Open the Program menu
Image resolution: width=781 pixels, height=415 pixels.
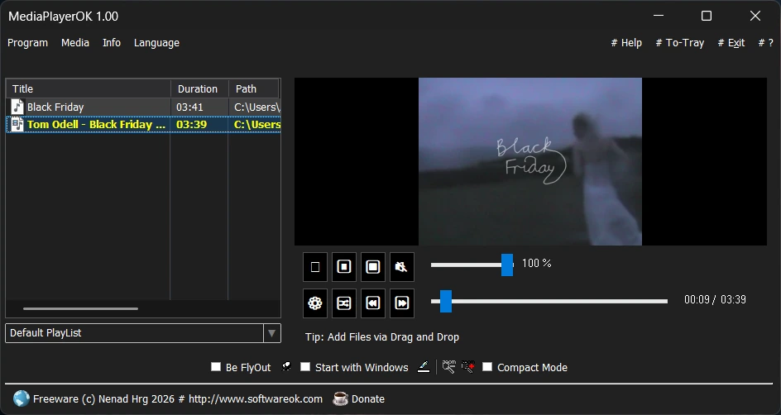[28, 43]
